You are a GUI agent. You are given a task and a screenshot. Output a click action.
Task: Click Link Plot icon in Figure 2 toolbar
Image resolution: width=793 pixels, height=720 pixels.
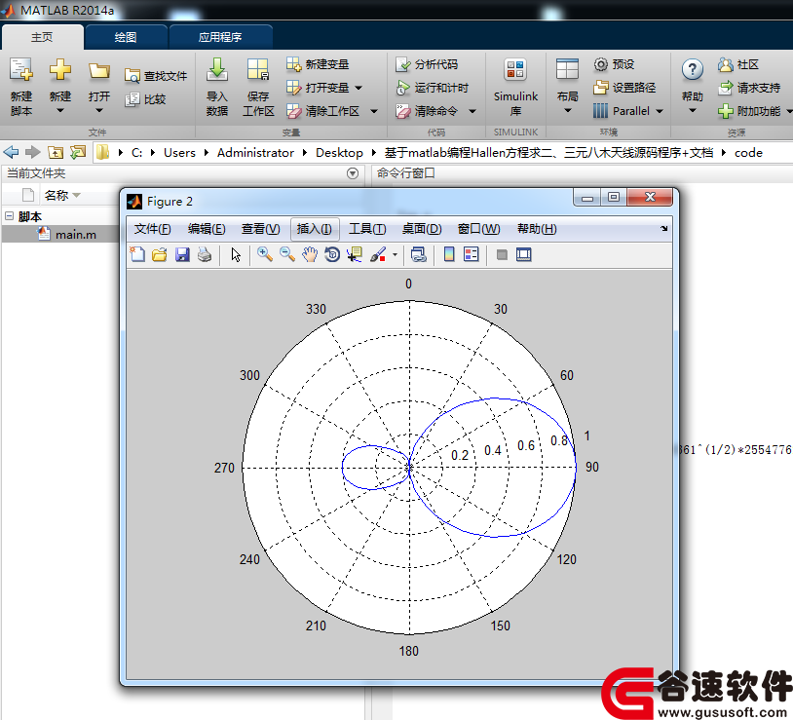click(418, 254)
